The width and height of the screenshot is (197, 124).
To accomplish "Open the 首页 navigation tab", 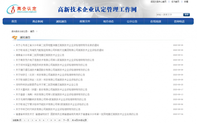I will [14, 21].
